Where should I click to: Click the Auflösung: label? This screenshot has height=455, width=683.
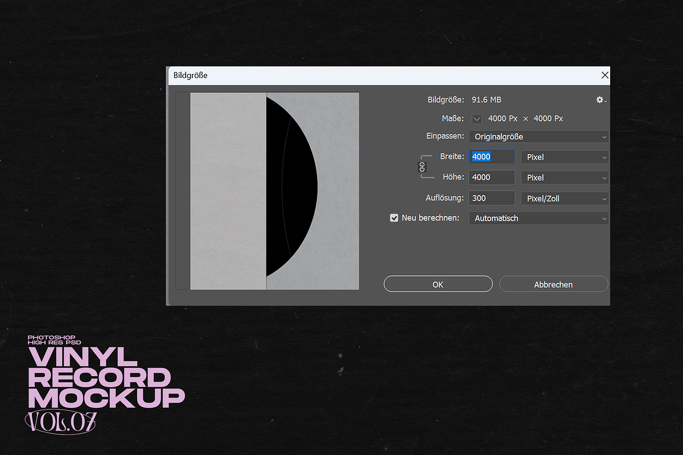[445, 198]
